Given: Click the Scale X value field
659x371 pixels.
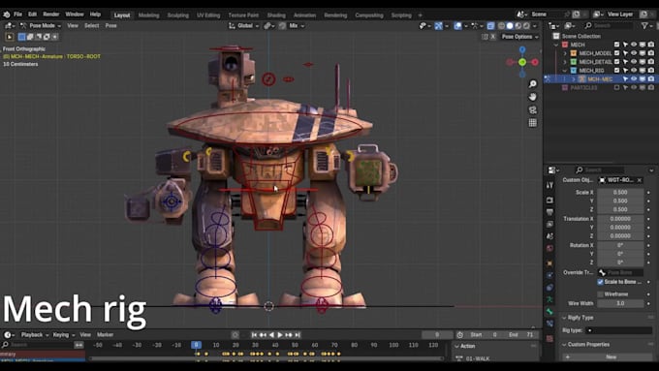Looking at the screenshot, I should pyautogui.click(x=620, y=193).
